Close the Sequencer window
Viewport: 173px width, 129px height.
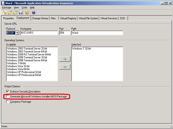tap(170, 3)
